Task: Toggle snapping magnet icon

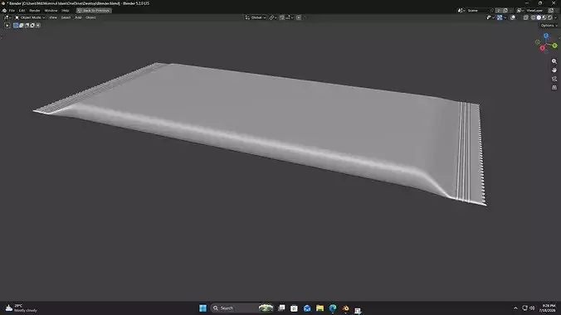Action: coord(282,17)
